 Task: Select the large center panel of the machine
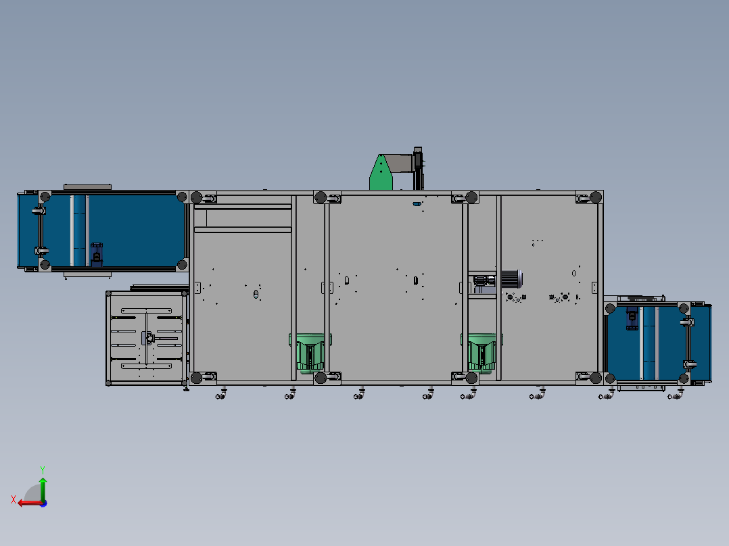pos(395,288)
